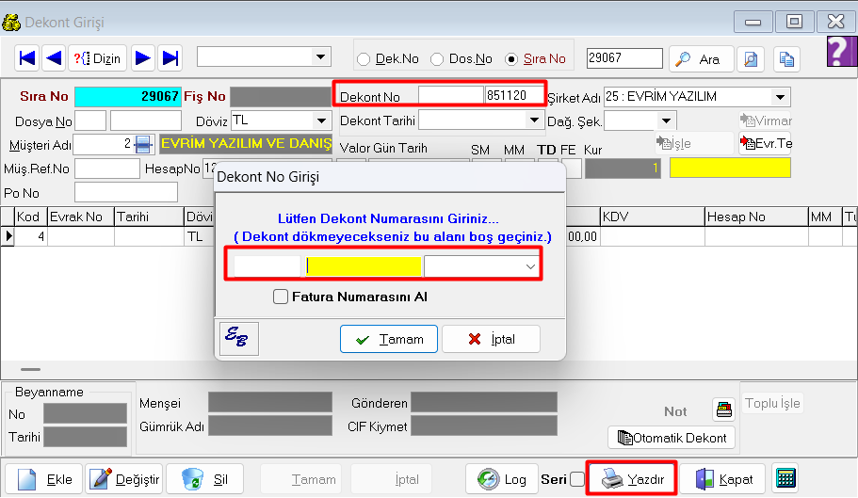Click the yellow field beside Kur value
This screenshot has height=498, width=858.
[x=730, y=168]
